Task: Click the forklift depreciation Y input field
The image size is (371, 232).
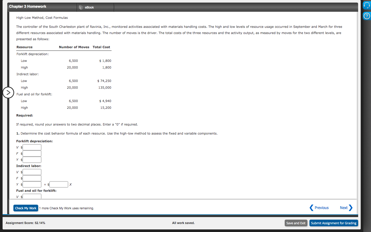Action: pos(32,160)
